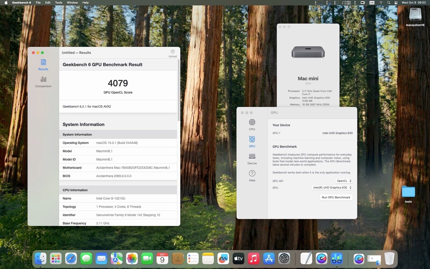Select the GPU section in benchmark window
This screenshot has height=269, width=430.
point(252,142)
